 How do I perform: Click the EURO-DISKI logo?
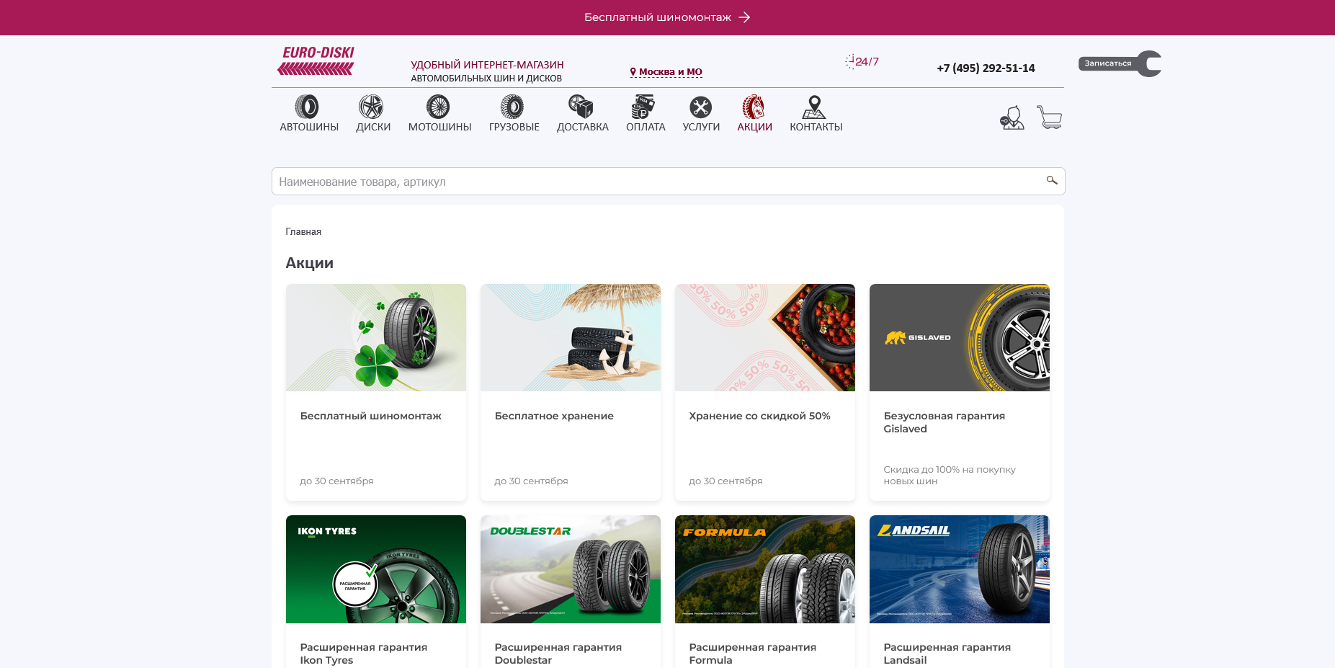pos(316,61)
